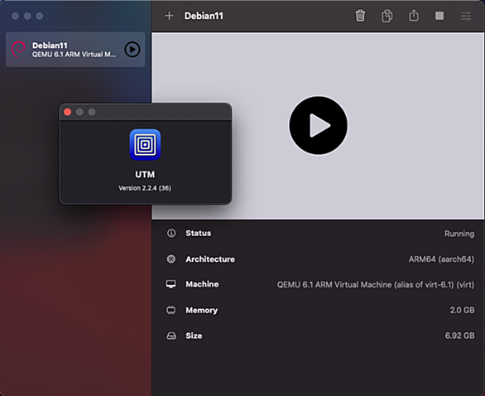Click the Memory label
Viewport: 485px width, 396px height.
point(201,310)
